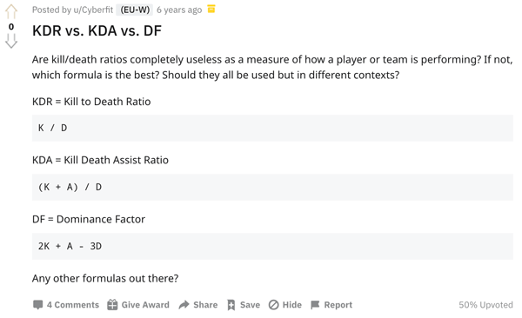Save this post via Save label
The width and height of the screenshot is (522, 318).
(x=250, y=305)
